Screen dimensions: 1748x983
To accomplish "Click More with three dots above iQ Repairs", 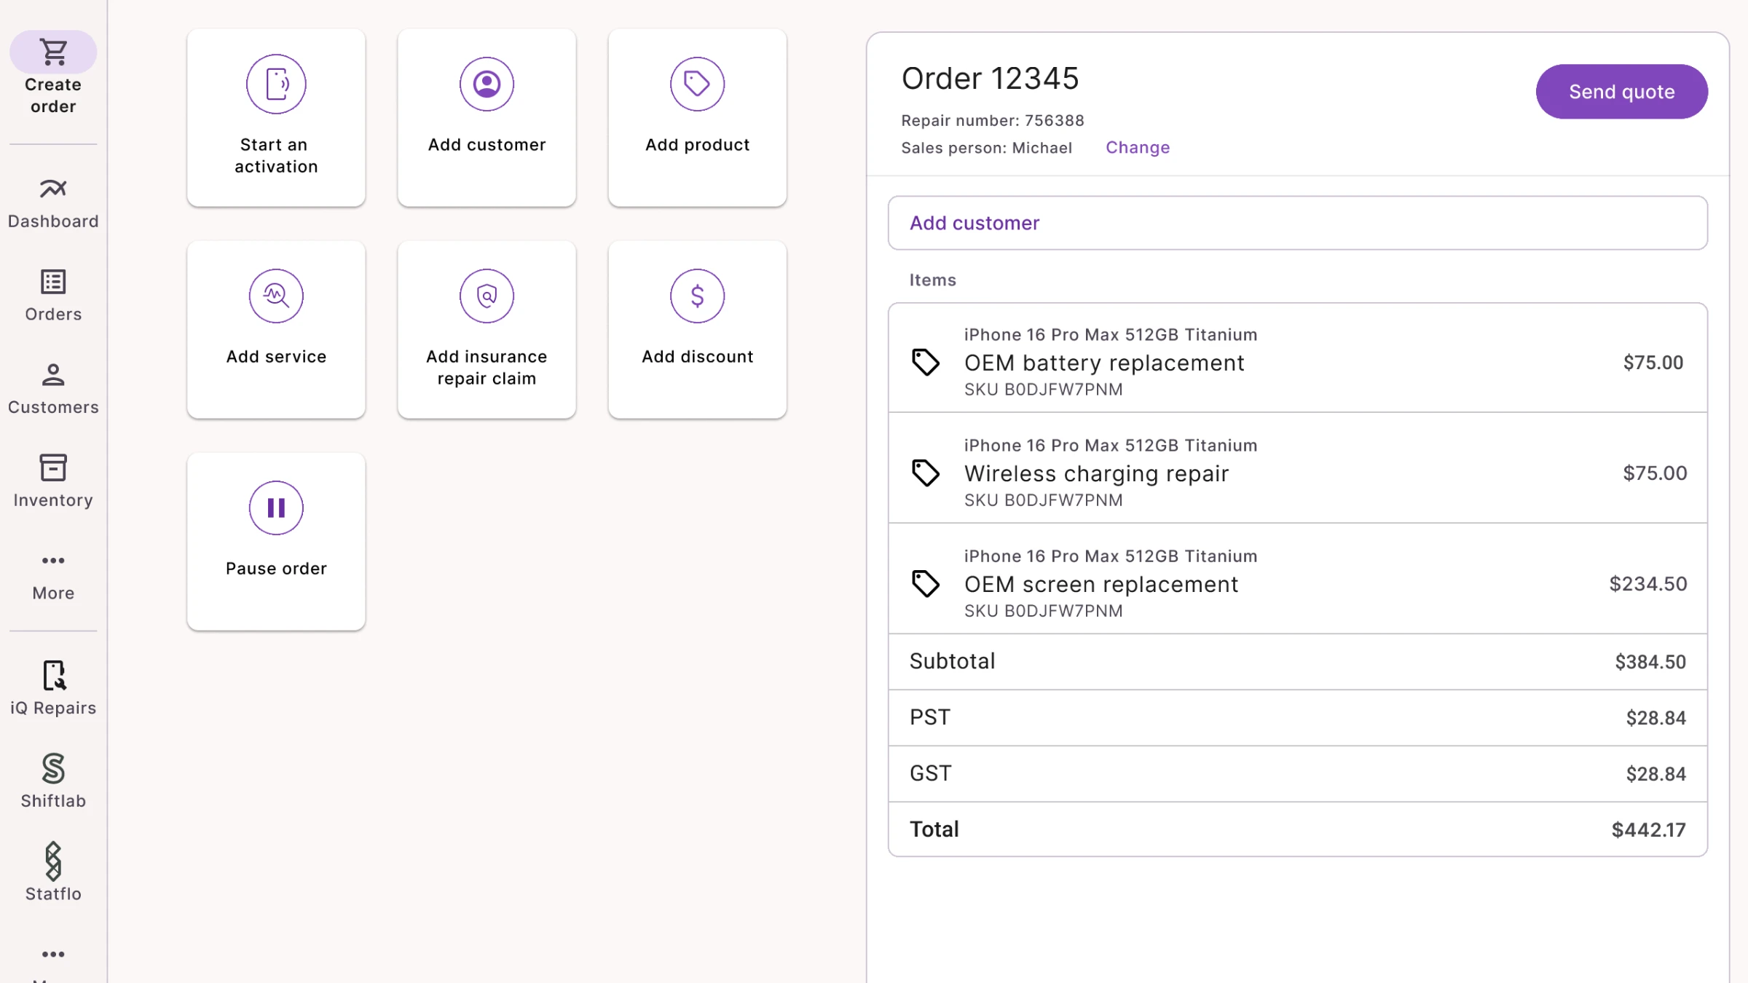I will (x=53, y=576).
